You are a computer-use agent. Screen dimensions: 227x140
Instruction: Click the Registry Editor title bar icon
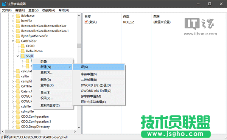4,4
